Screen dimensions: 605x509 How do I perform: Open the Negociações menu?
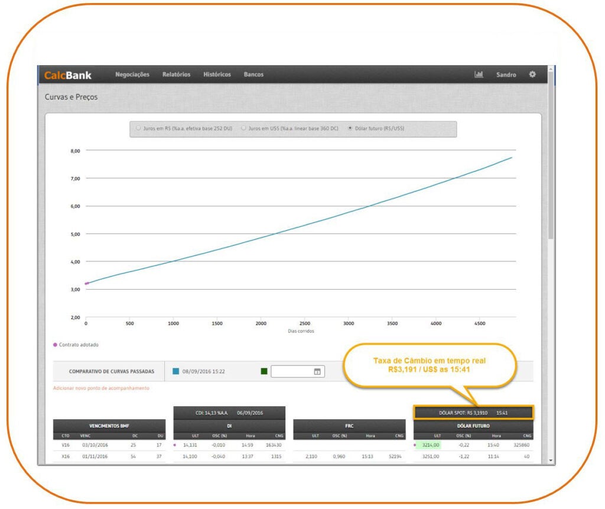[132, 74]
